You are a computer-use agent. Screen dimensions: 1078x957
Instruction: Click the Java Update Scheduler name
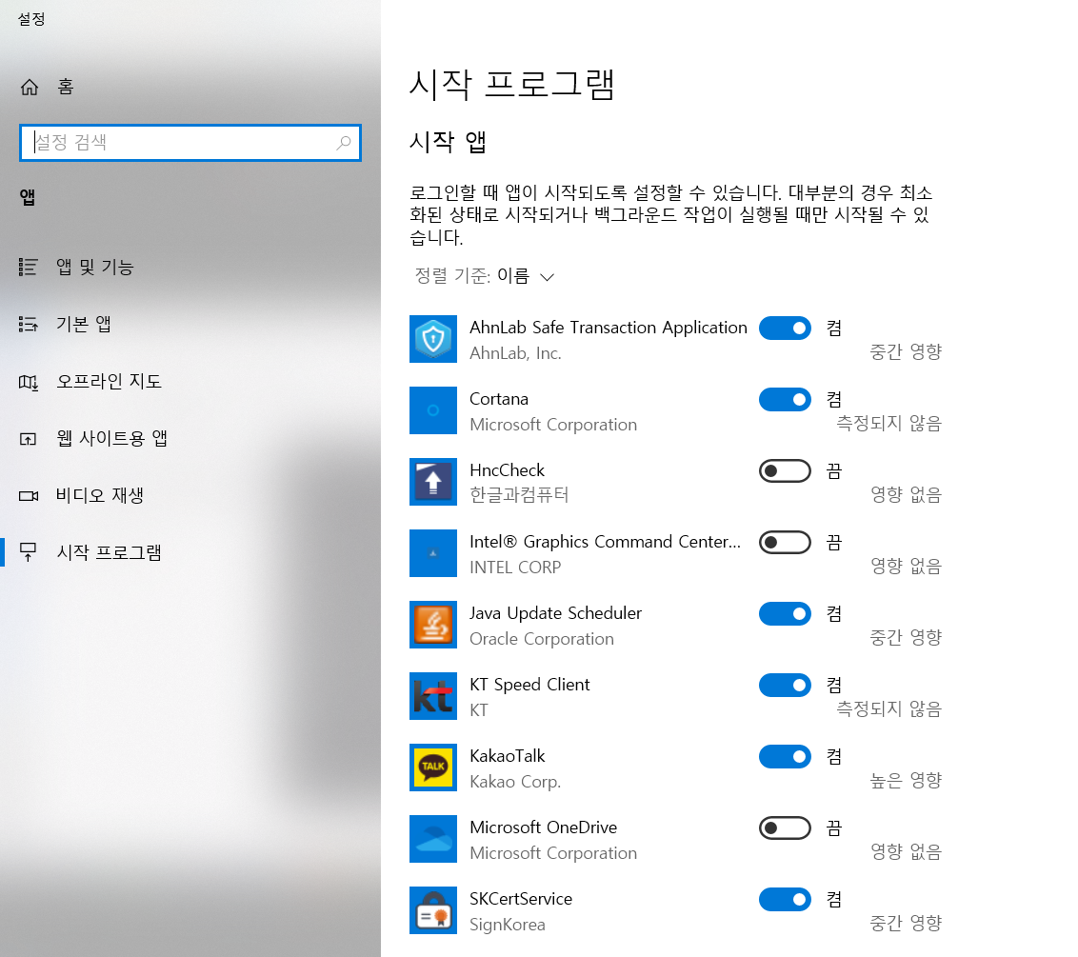[x=555, y=613]
